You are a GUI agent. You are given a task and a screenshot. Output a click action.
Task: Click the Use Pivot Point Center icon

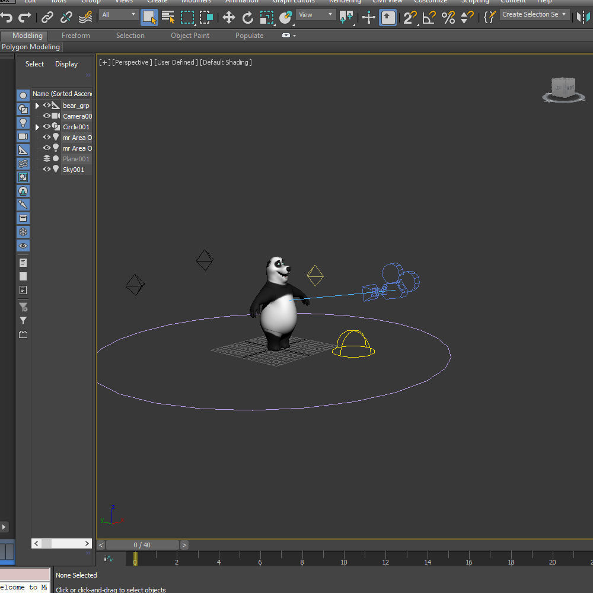(346, 17)
